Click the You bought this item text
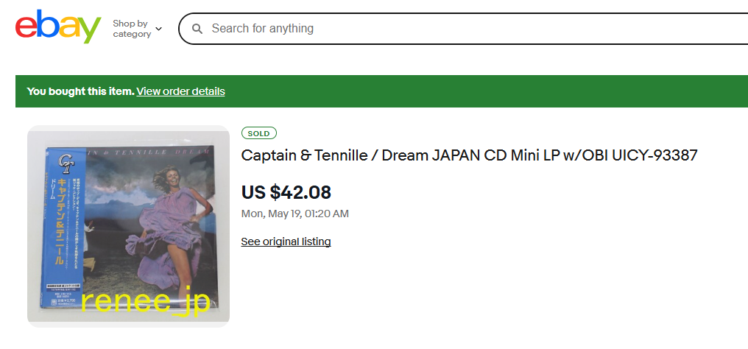The image size is (748, 349). click(x=80, y=91)
